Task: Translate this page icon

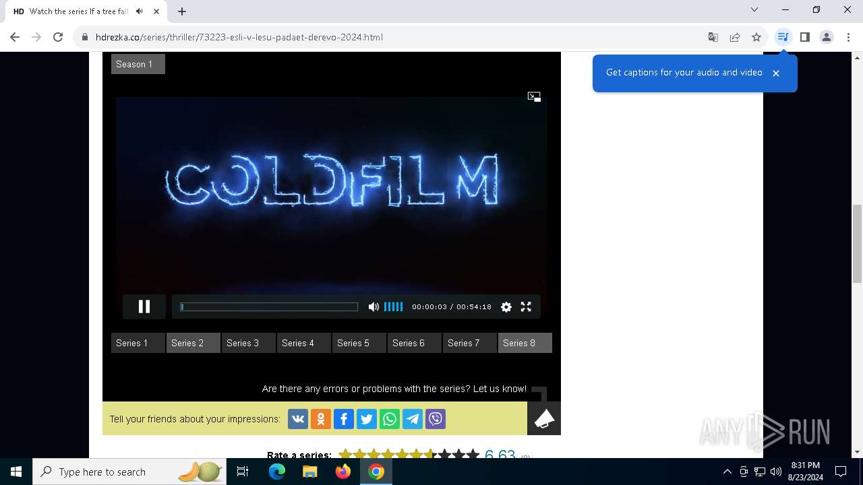Action: coord(713,37)
